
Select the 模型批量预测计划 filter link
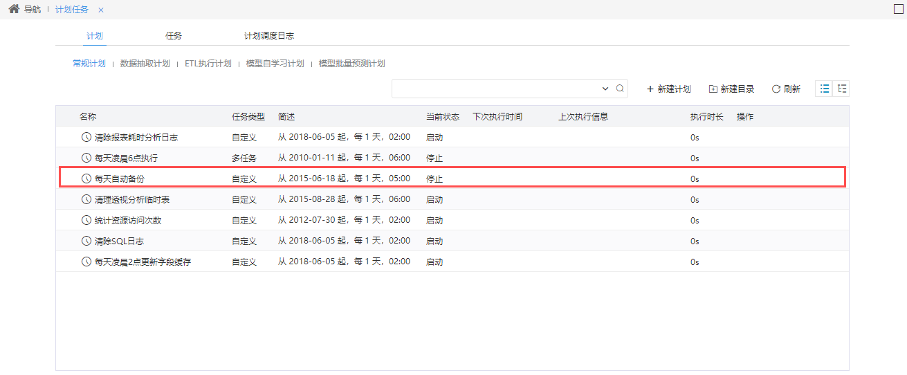351,63
